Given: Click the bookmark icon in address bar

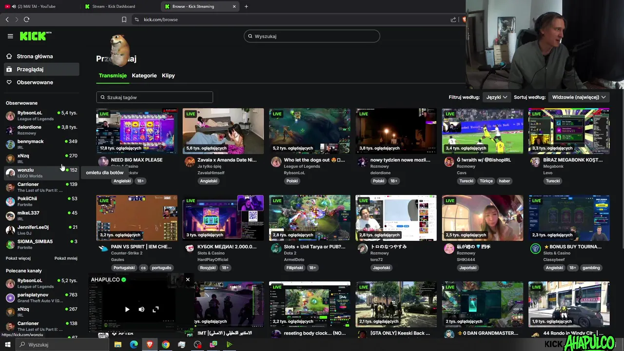Looking at the screenshot, I should pos(124,19).
